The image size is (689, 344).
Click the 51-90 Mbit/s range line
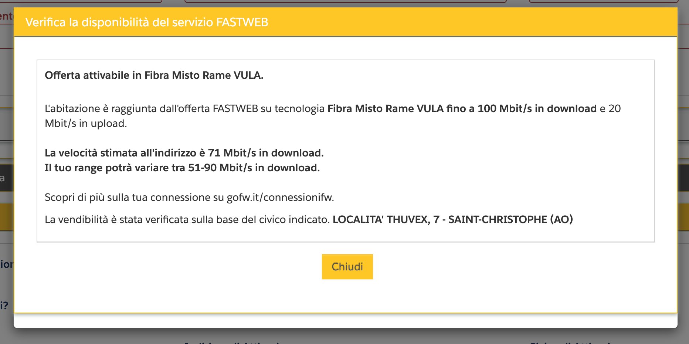click(182, 168)
